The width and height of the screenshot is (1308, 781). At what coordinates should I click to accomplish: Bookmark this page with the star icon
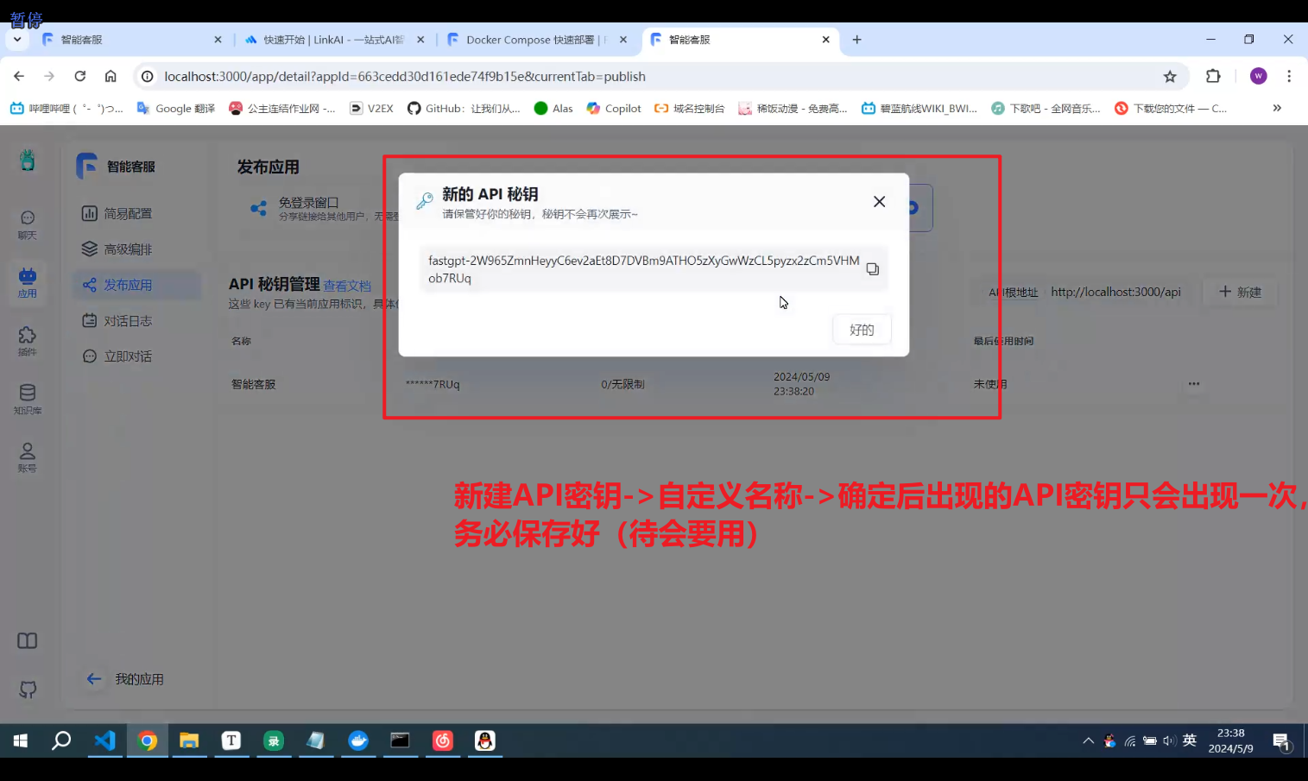(1170, 77)
